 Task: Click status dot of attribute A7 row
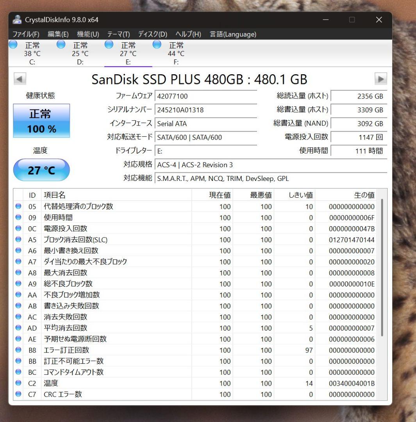(x=18, y=261)
